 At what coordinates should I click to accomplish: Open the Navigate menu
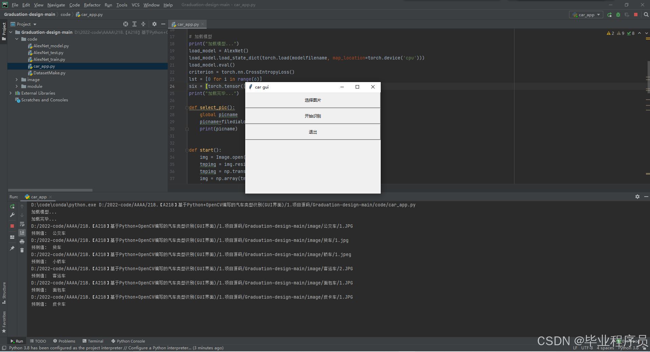[x=56, y=5]
